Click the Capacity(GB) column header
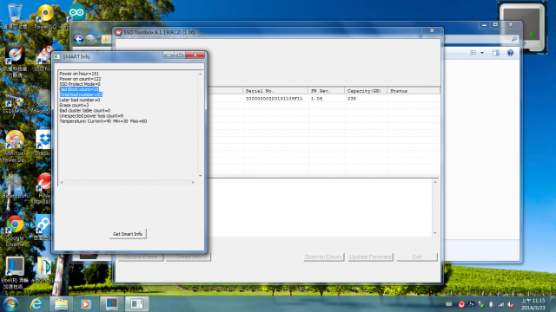 click(366, 91)
